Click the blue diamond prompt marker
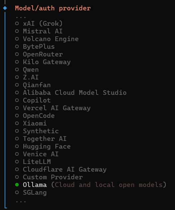 click(5, 8)
